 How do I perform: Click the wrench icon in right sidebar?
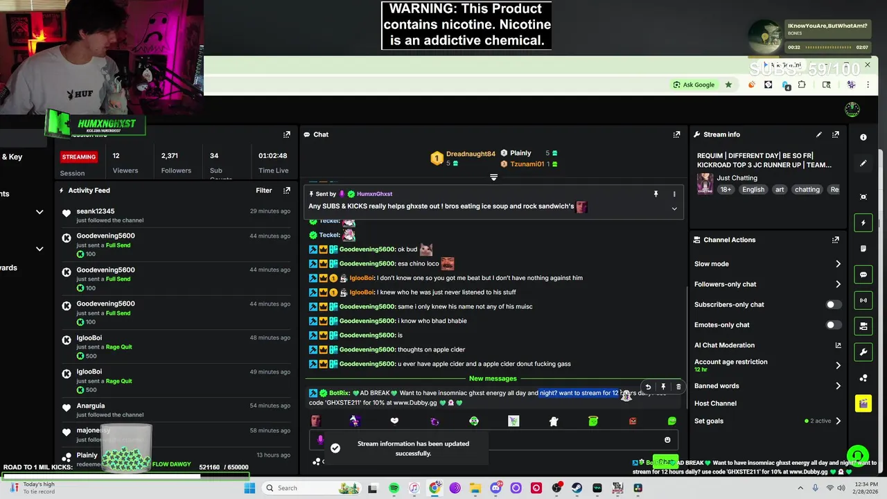(x=863, y=352)
